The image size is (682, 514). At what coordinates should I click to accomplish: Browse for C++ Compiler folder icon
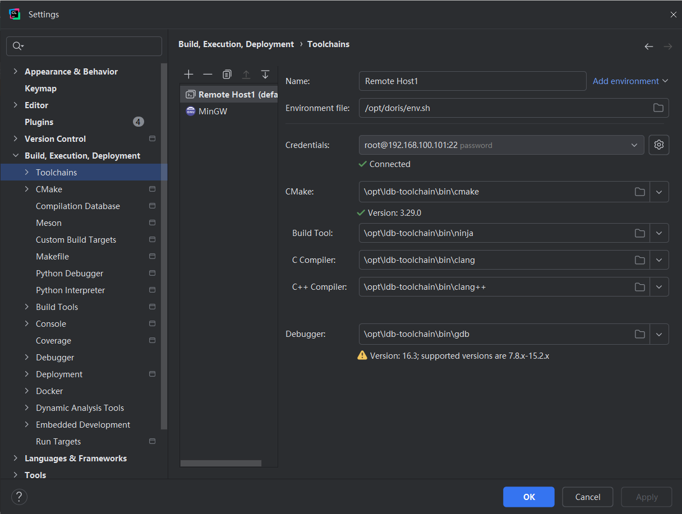pos(639,287)
